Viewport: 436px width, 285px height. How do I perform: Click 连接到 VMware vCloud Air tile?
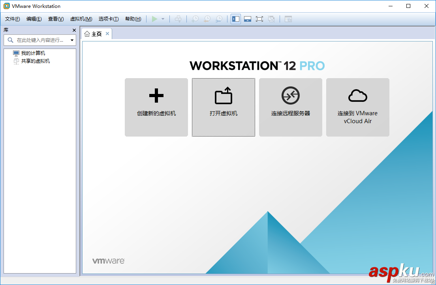coord(358,107)
